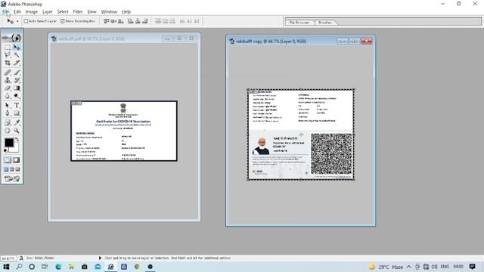Image resolution: width=484 pixels, height=272 pixels.
Task: Open the Help menu
Action: 126,12
